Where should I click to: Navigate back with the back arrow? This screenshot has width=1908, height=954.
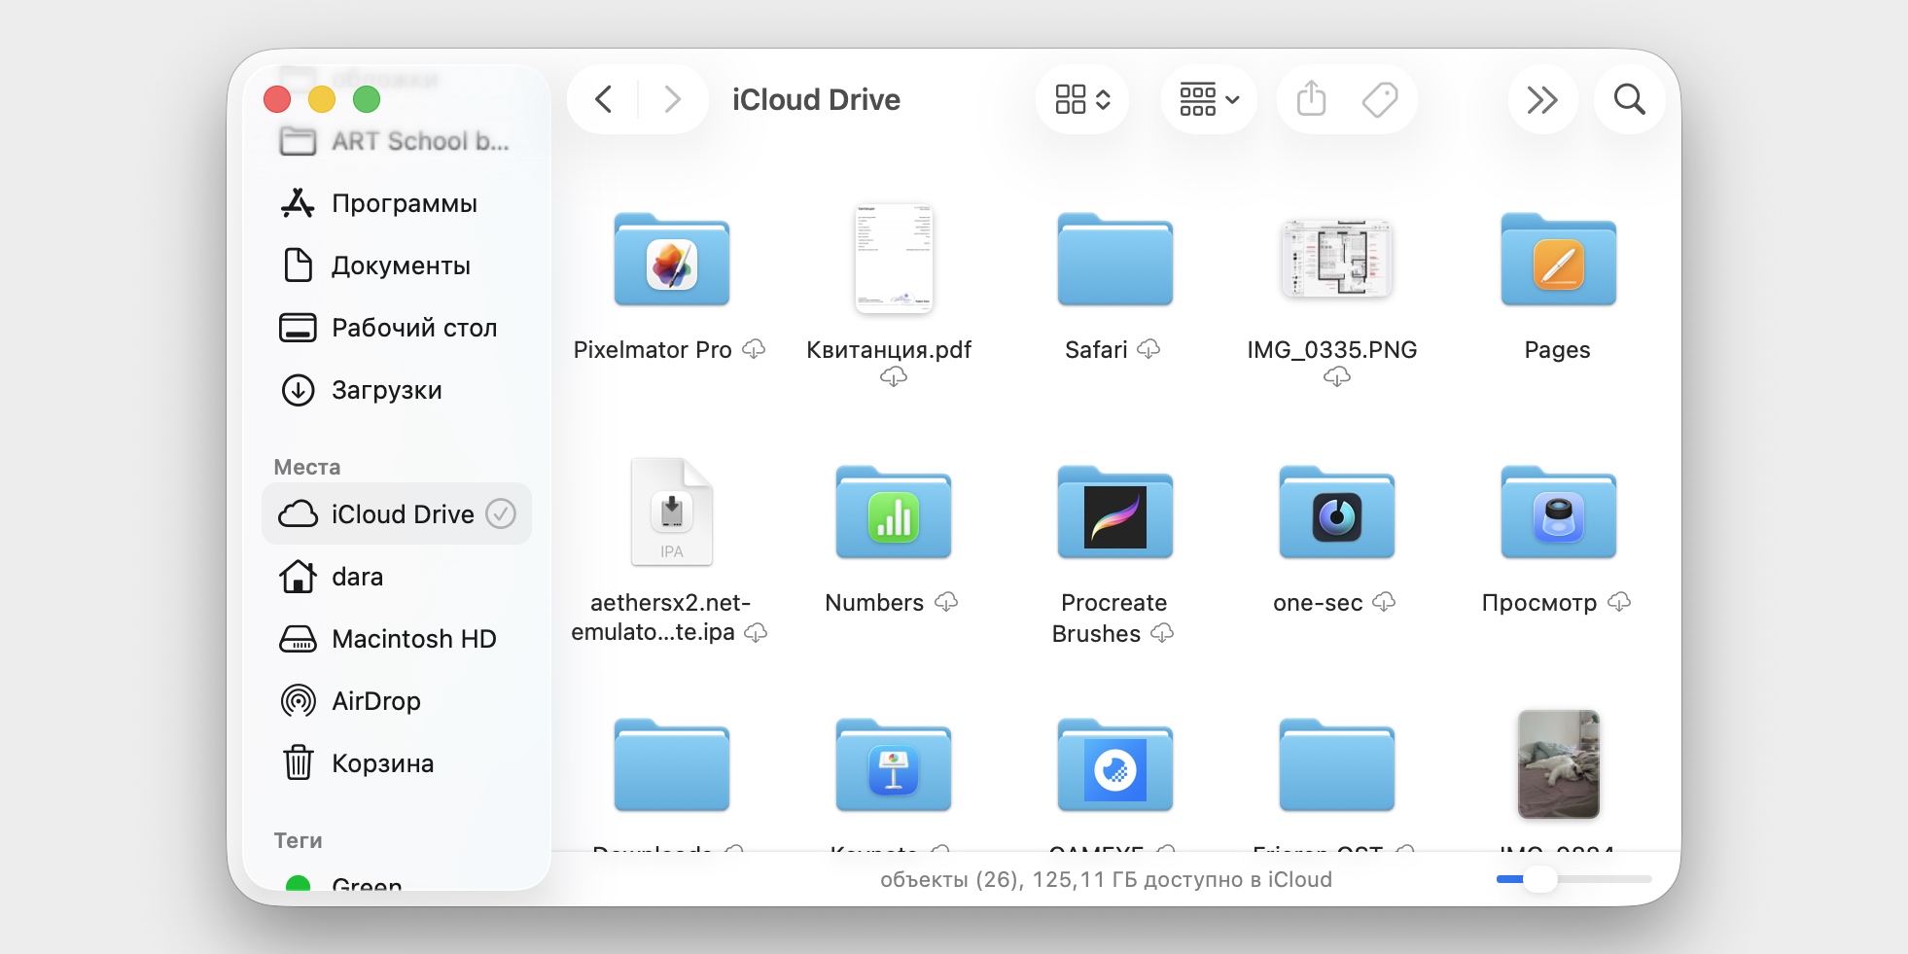coord(603,98)
